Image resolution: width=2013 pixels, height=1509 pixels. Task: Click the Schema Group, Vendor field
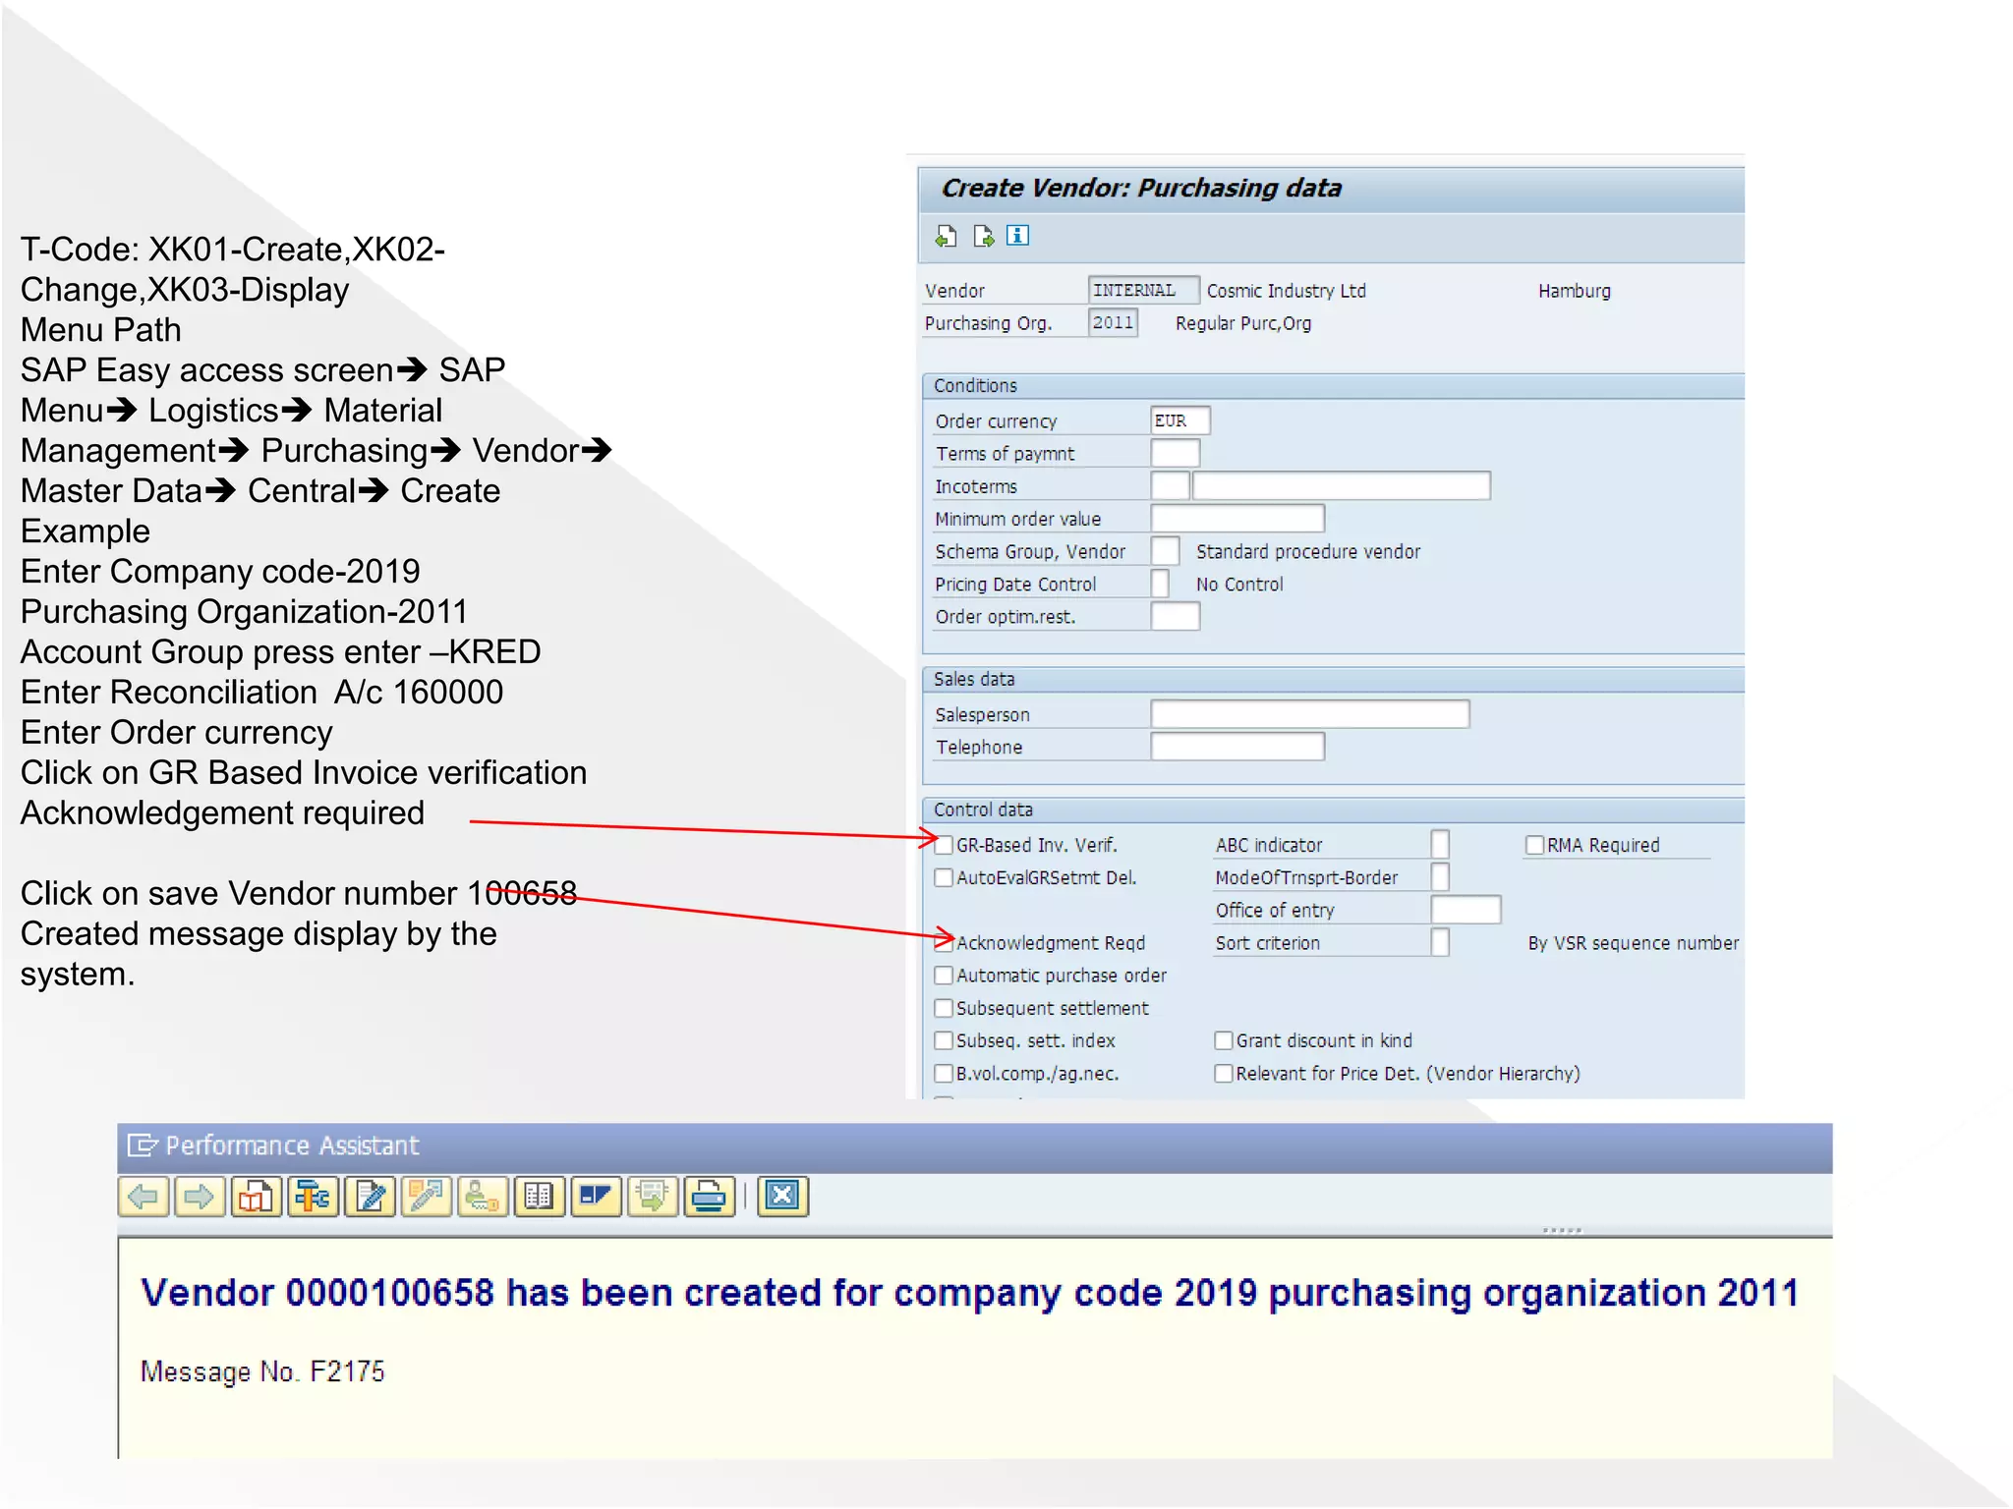click(1165, 551)
